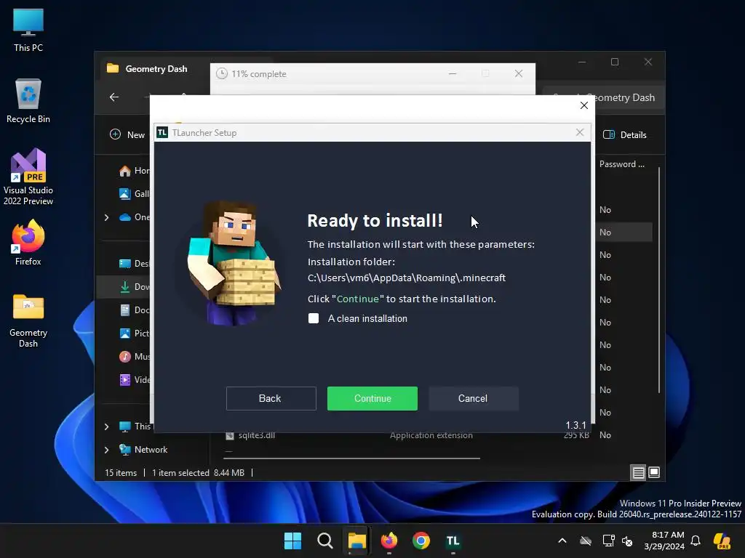Screen dimensions: 745x558
Task: Open the Windows Start menu
Action: 292,541
